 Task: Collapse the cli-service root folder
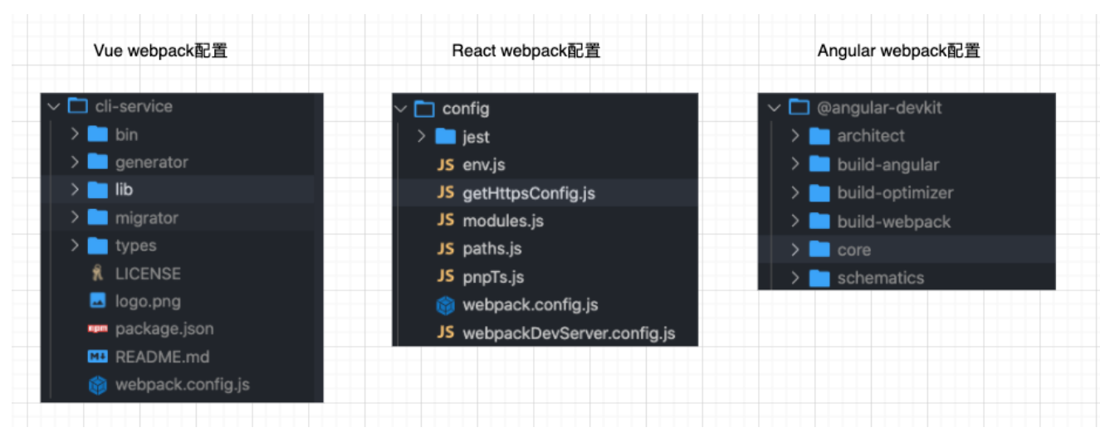click(x=54, y=106)
